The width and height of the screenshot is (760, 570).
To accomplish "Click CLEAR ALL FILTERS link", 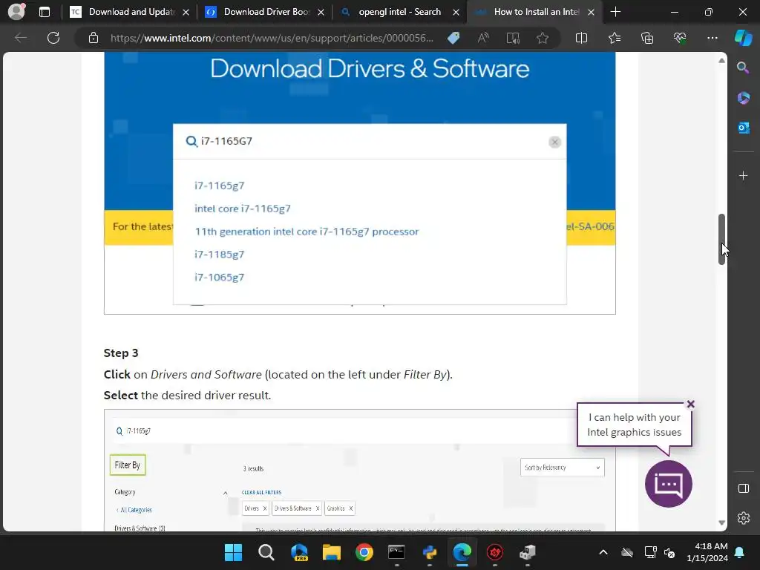I will [261, 493].
